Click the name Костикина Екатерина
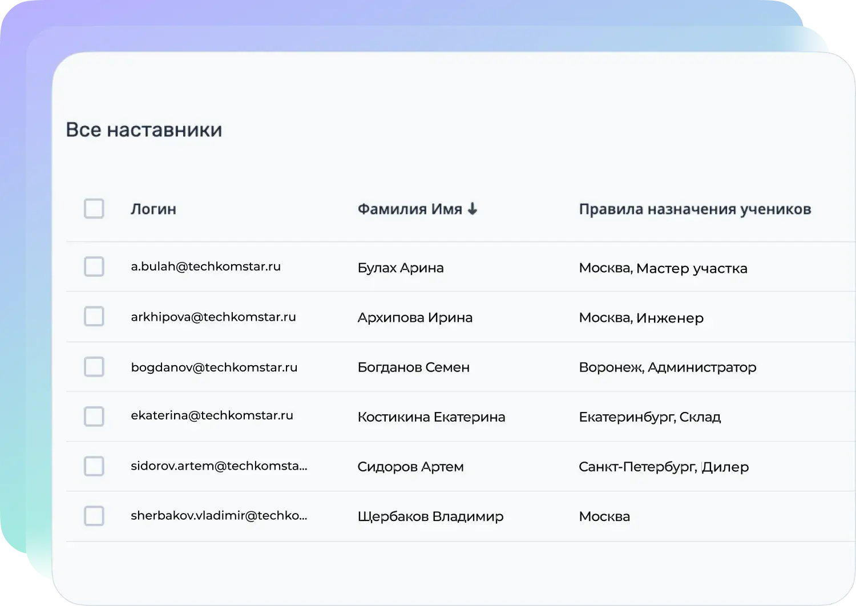Image resolution: width=856 pixels, height=606 pixels. click(431, 417)
